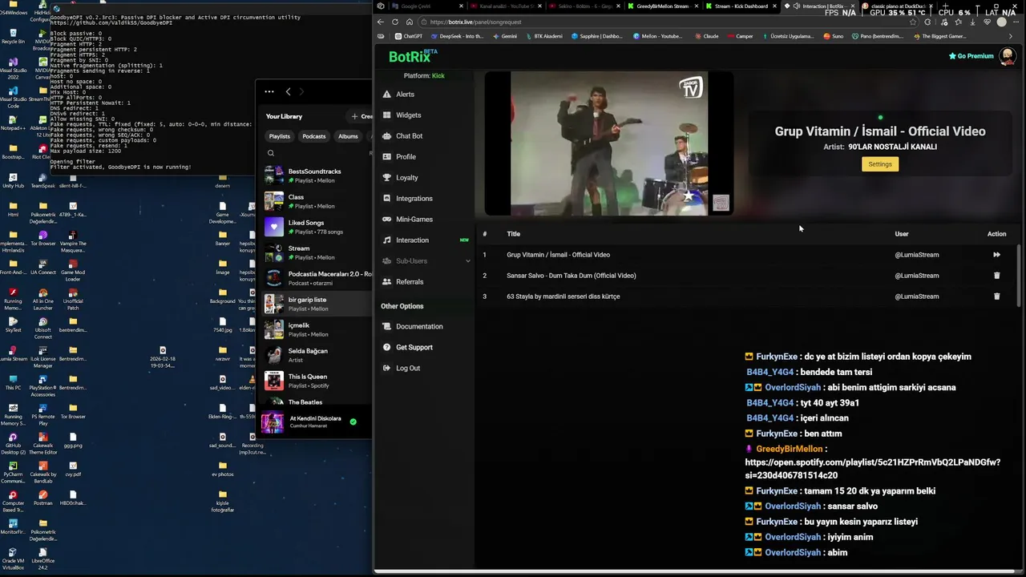Open the Postman desktop icon
Screen dimensions: 1026x577
pos(42,498)
